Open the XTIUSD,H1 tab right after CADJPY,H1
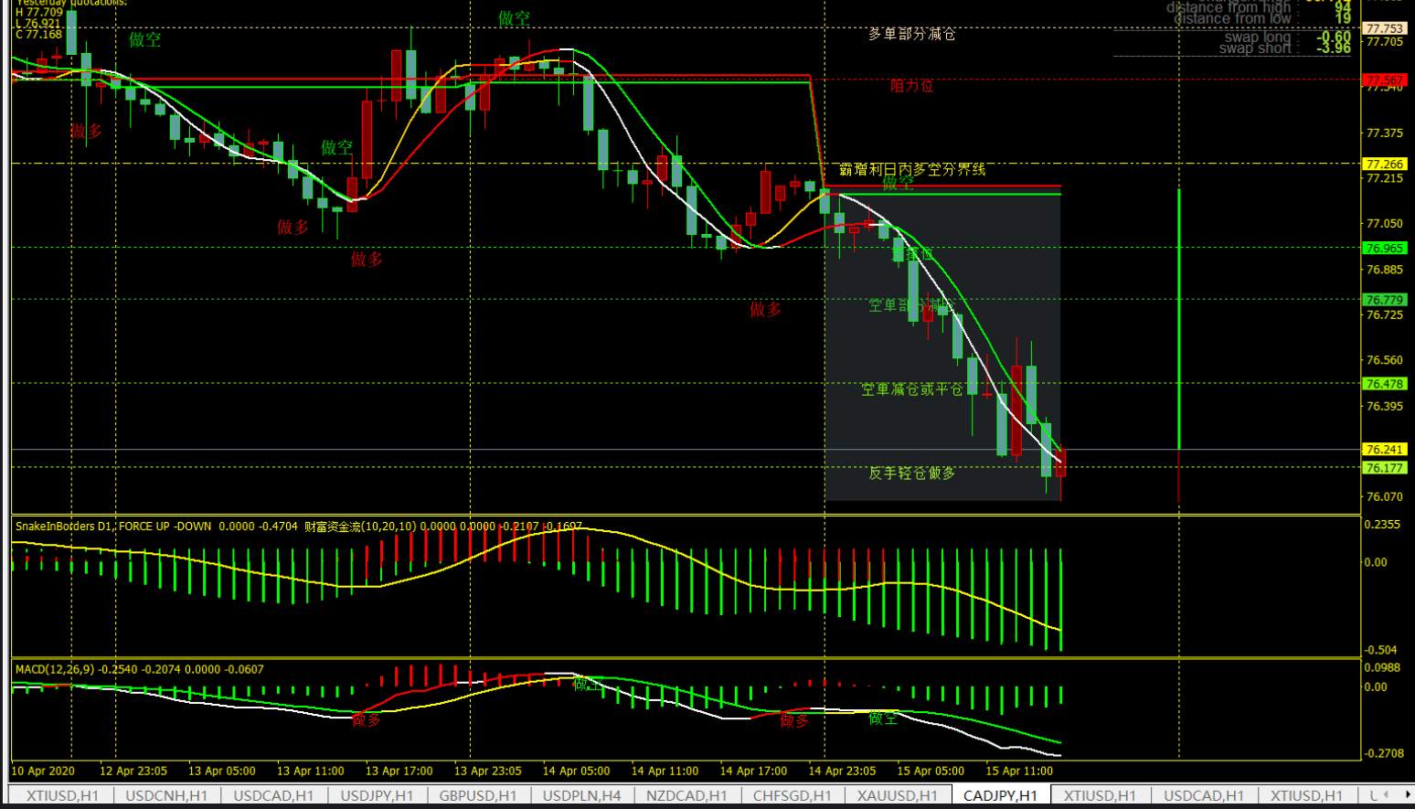 tap(1101, 795)
